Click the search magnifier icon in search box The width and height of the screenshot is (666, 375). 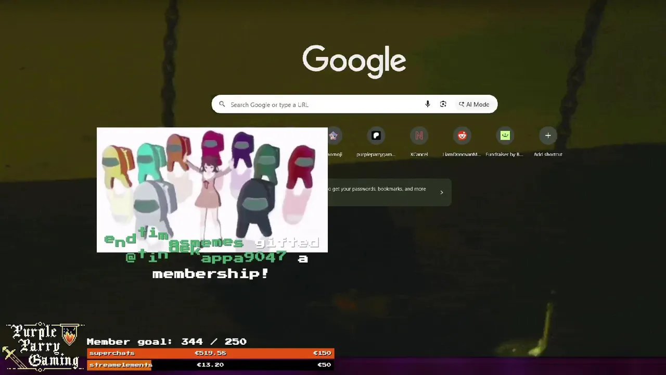[222, 104]
